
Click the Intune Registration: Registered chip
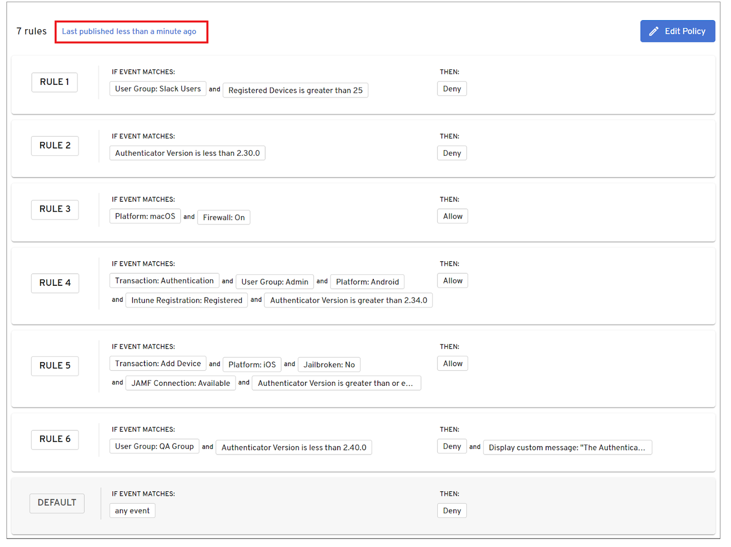coord(186,300)
